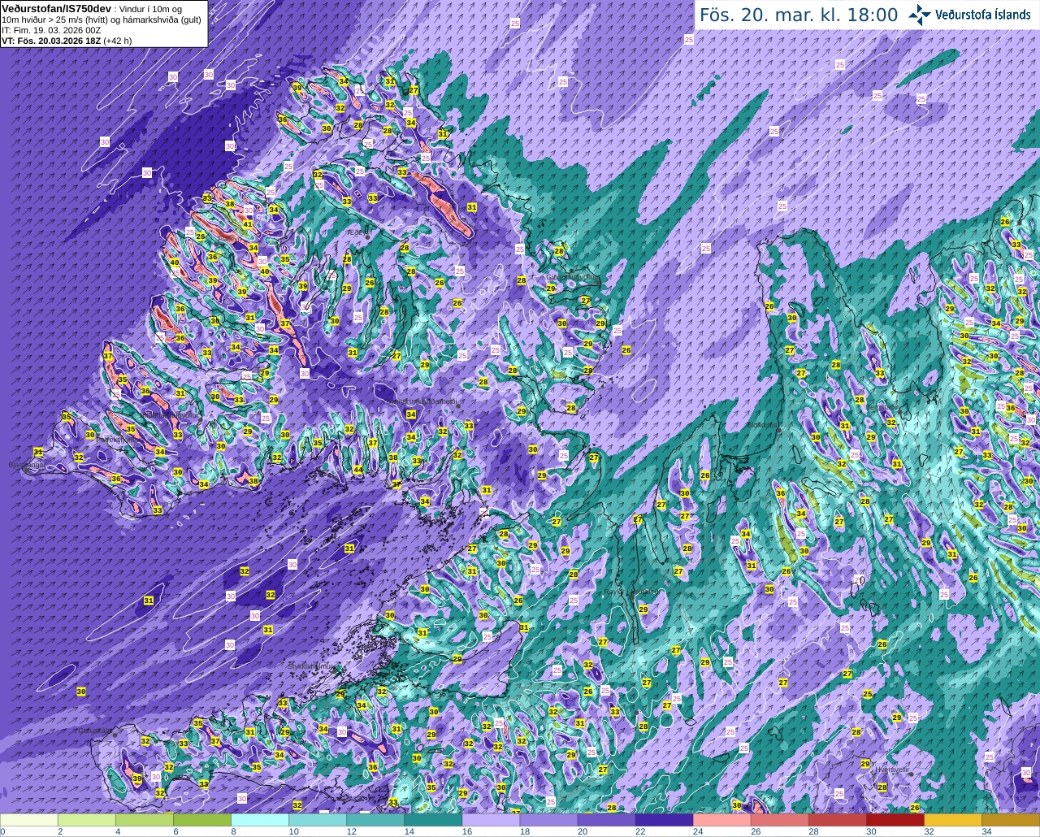
Task: Select the Gufuskálar station dot
Action: [x=115, y=735]
